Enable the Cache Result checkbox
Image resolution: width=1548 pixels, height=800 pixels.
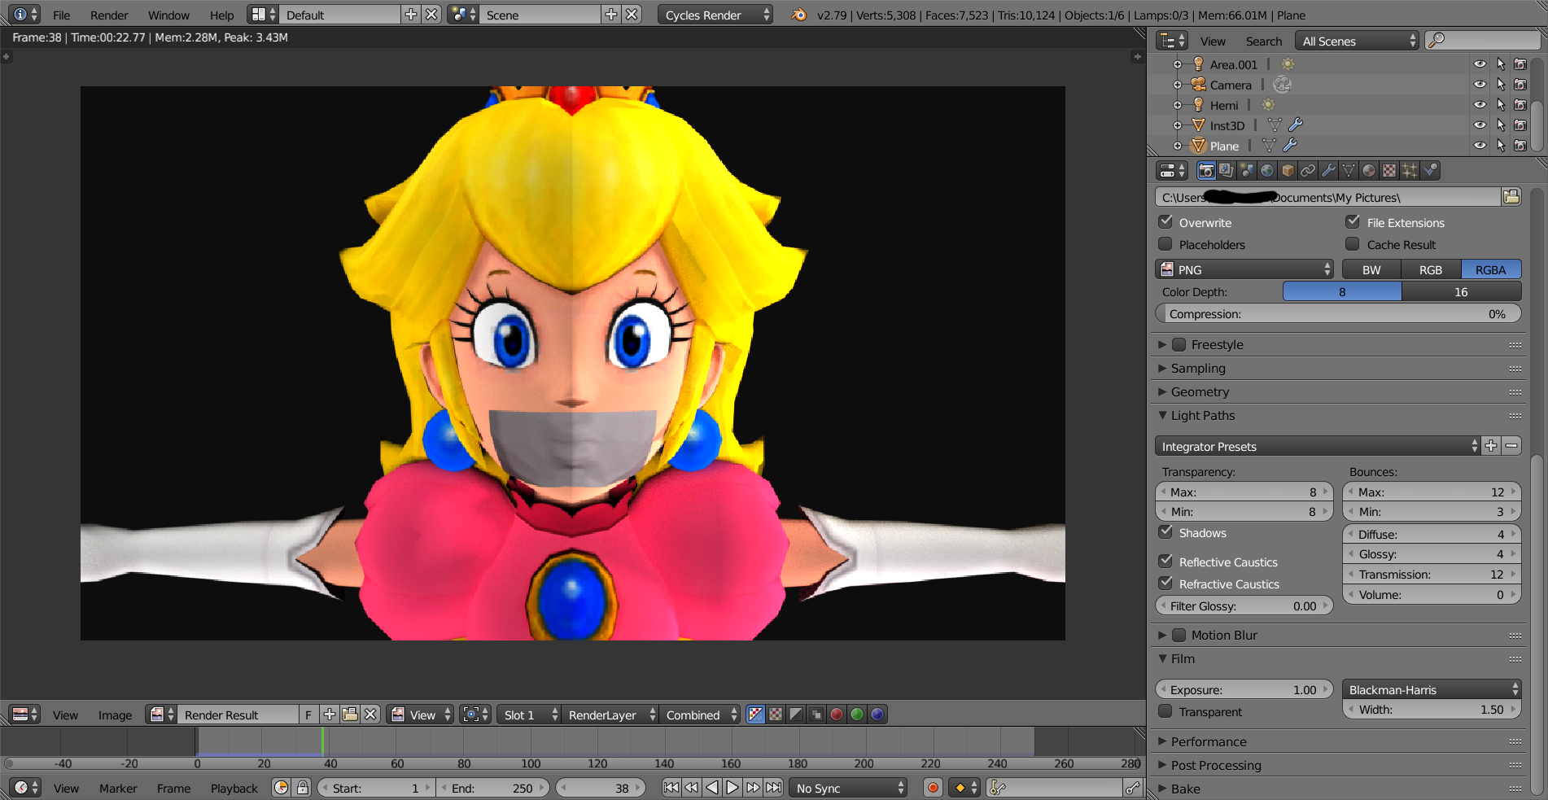click(1353, 243)
